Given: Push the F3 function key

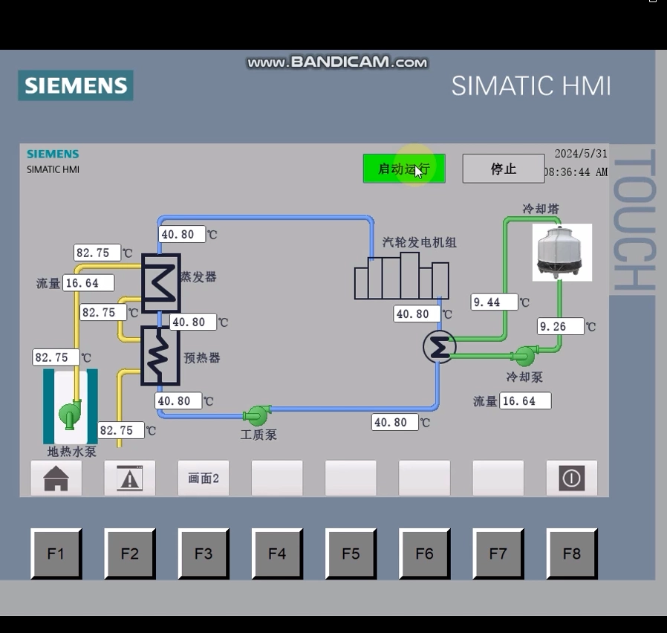Looking at the screenshot, I should point(204,554).
